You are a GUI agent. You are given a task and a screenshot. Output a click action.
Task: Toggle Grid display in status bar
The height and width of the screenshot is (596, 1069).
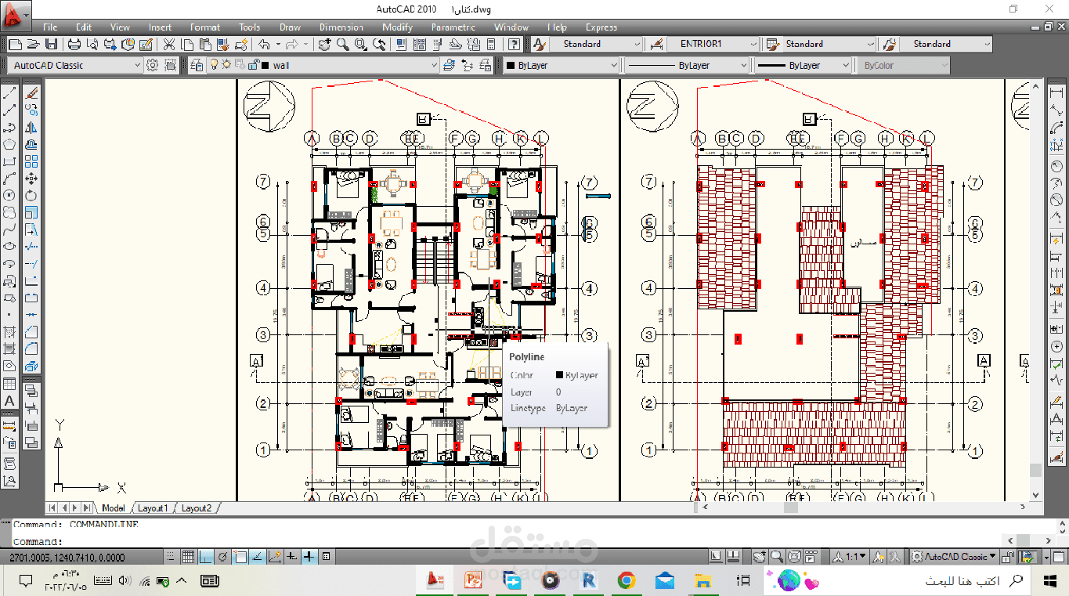(x=188, y=557)
